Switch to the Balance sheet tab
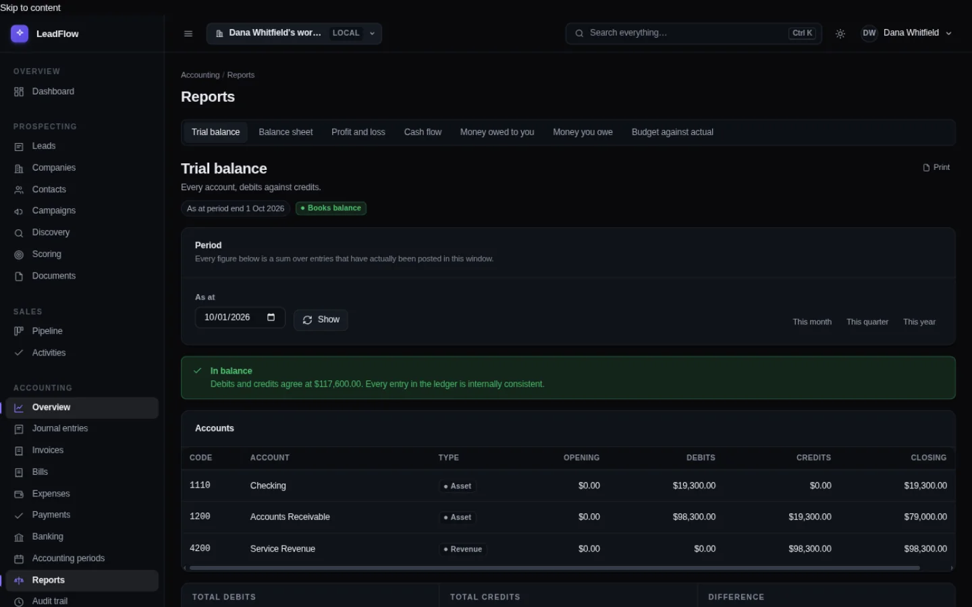Viewport: 972px width, 607px height. point(286,132)
